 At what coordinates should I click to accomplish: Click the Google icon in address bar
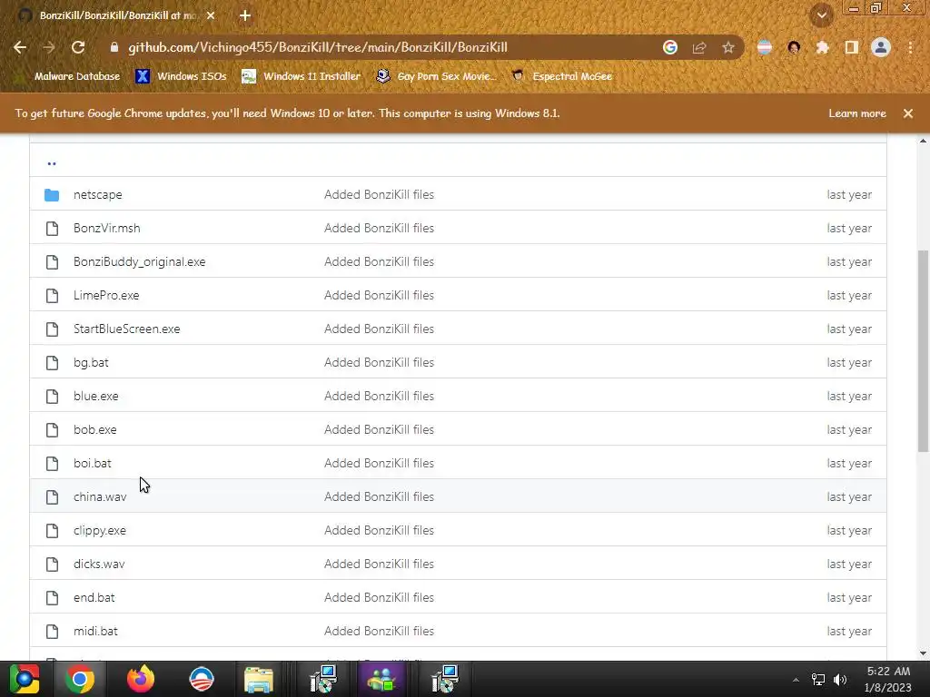[670, 47]
